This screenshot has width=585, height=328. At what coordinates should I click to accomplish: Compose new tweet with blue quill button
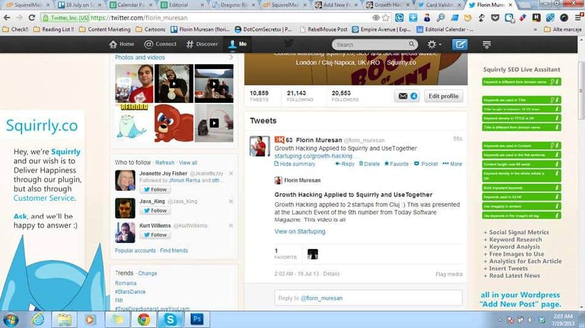pos(459,44)
